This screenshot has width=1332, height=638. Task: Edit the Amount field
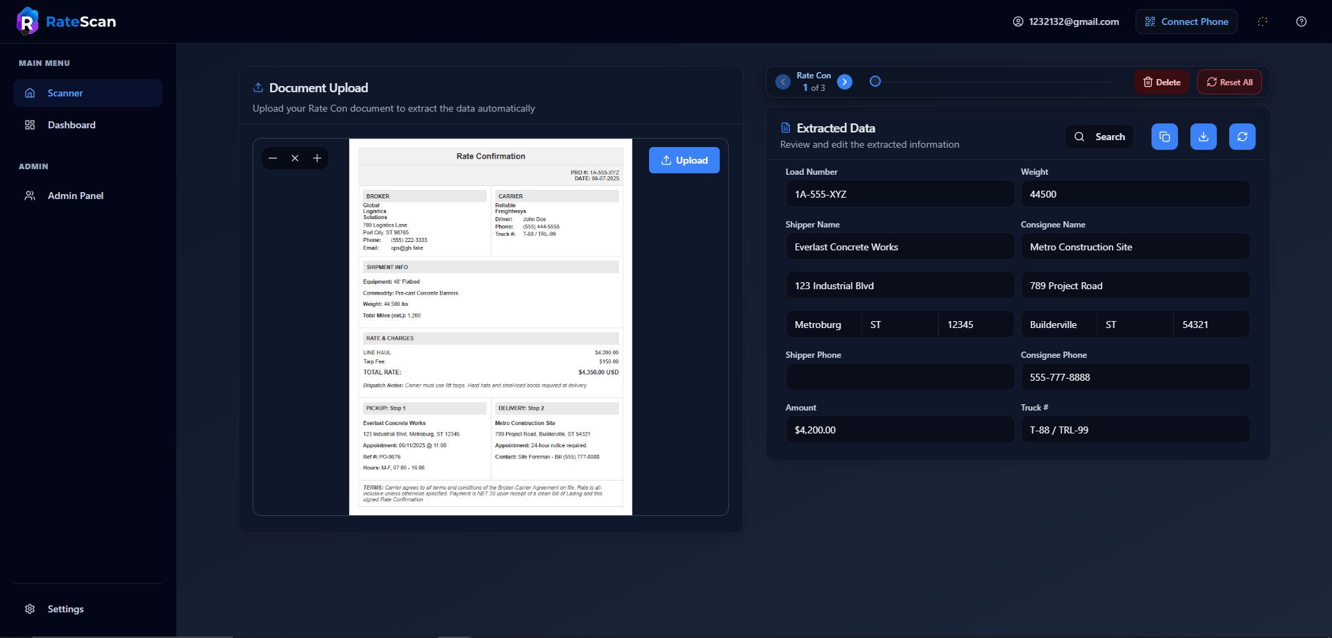click(x=900, y=430)
